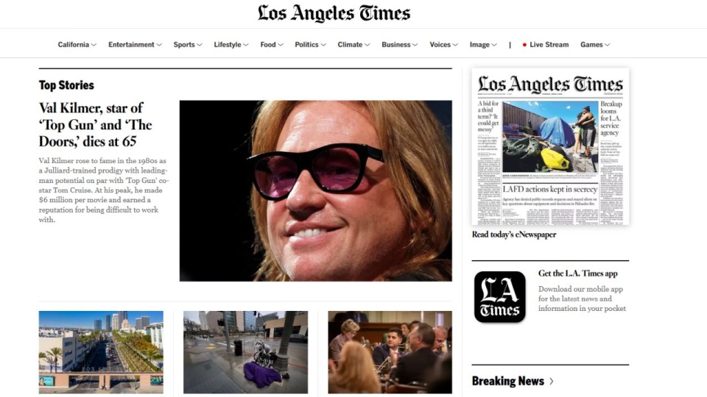Click the Breaking News arrow icon

[x=552, y=382]
